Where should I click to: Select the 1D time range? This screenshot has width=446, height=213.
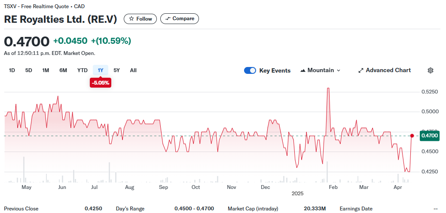pyautogui.click(x=12, y=70)
